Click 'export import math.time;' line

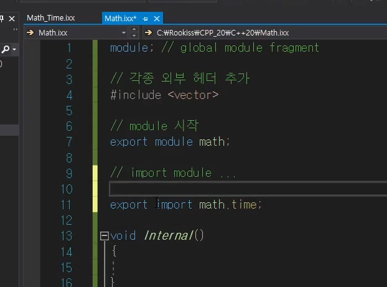tap(185, 205)
